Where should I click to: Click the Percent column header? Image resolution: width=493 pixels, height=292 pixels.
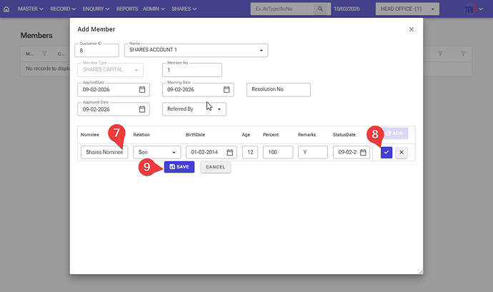point(271,134)
